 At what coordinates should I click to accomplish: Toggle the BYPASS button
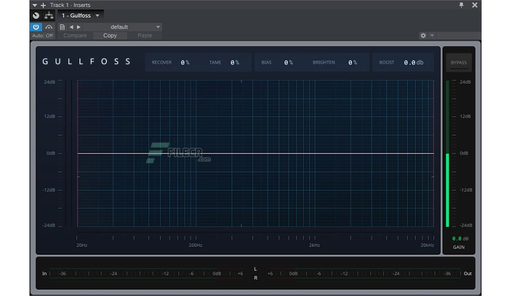point(458,62)
